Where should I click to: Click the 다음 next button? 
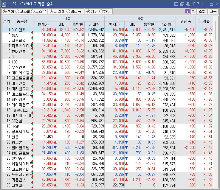click(213, 11)
